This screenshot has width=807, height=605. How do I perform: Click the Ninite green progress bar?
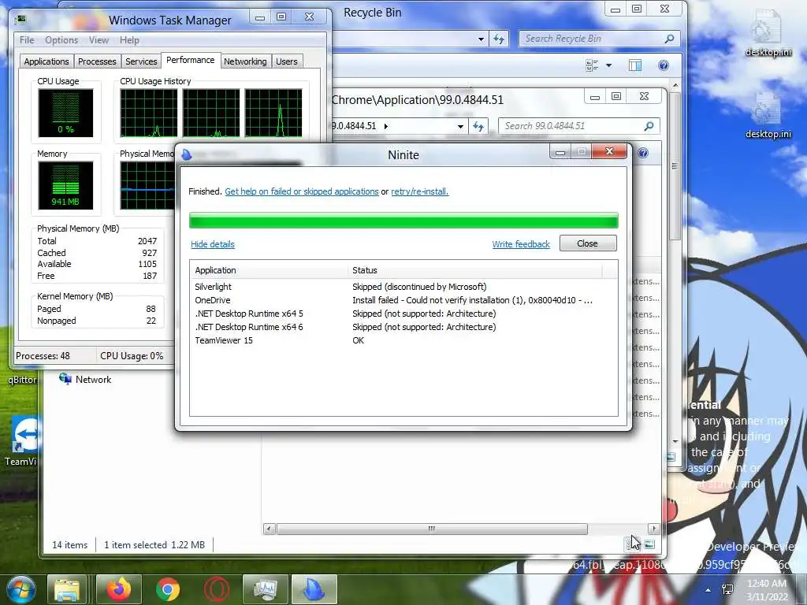pos(403,221)
